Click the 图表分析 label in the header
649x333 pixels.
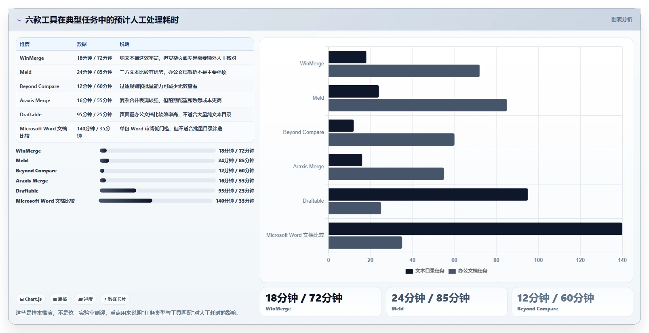[x=622, y=19]
